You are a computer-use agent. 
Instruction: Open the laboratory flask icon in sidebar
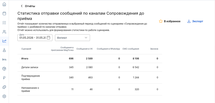[4, 50]
